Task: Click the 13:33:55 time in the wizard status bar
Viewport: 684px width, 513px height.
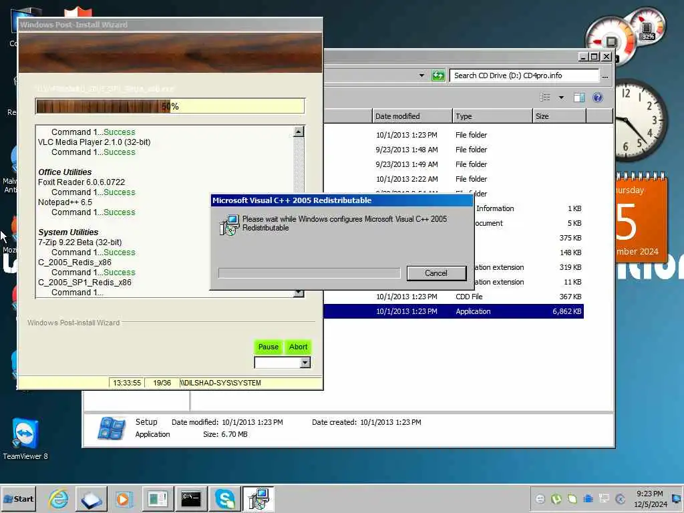Action: 127,383
